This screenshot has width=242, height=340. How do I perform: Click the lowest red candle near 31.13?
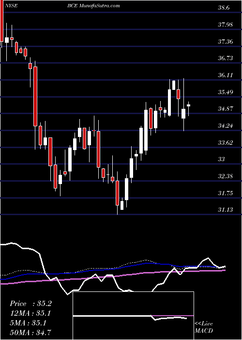(117, 193)
